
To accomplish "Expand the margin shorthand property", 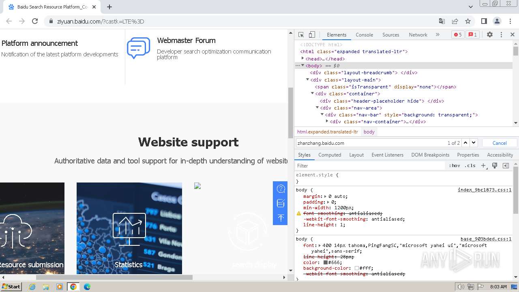I will coord(326,196).
